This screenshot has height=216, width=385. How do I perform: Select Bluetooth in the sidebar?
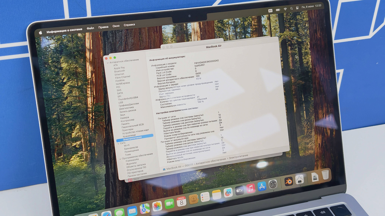(x=120, y=71)
